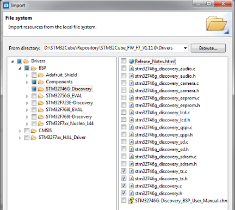Click the stm32746g_discovery_ts.c file icon
Screen dimensions: 235x210
point(131,171)
